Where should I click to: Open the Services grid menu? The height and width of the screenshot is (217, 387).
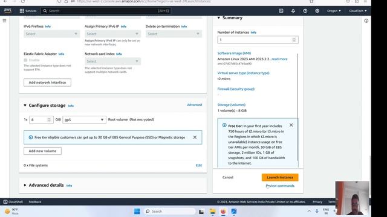pyautogui.click(x=28, y=11)
